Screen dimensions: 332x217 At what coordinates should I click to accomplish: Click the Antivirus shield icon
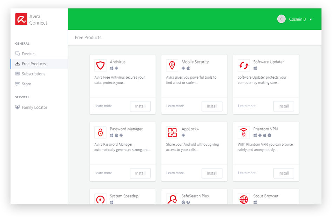tap(100, 65)
